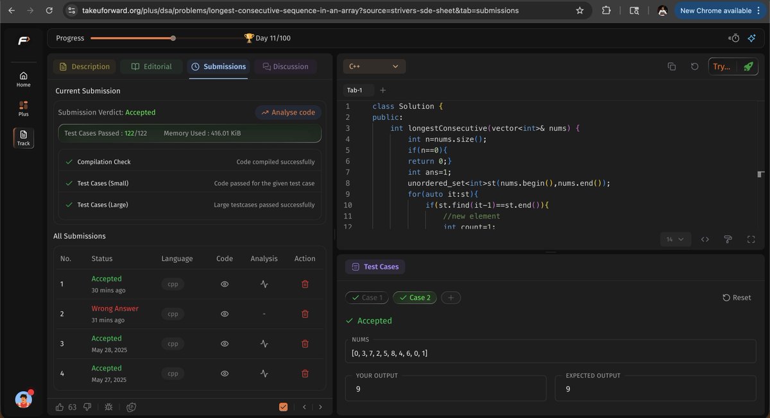Bookmark page with the star icon
770x418 pixels.
[580, 11]
